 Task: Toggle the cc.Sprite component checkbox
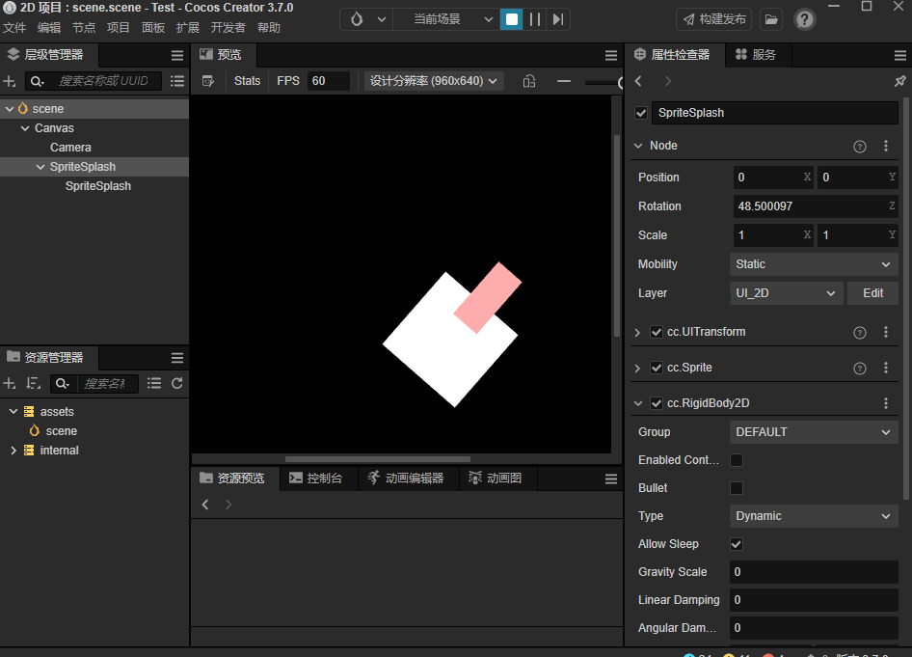(x=657, y=368)
